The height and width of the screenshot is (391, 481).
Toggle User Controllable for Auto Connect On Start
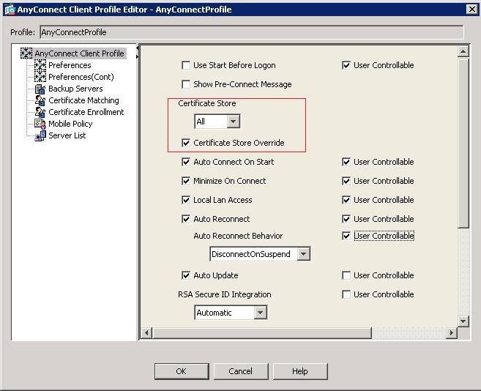[346, 162]
